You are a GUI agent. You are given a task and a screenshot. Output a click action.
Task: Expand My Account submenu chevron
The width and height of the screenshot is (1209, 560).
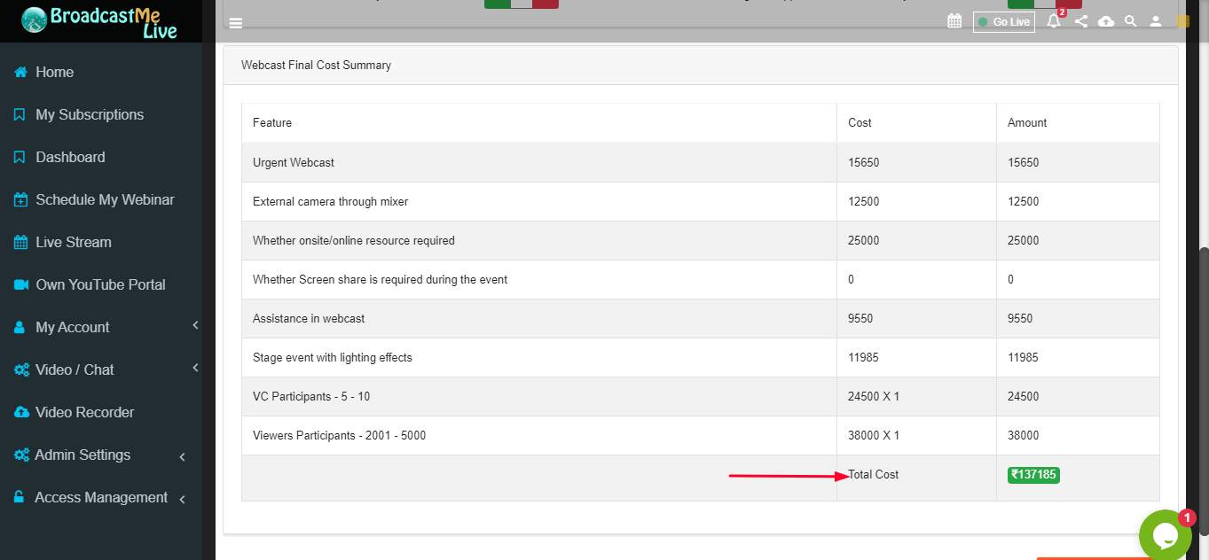(195, 326)
